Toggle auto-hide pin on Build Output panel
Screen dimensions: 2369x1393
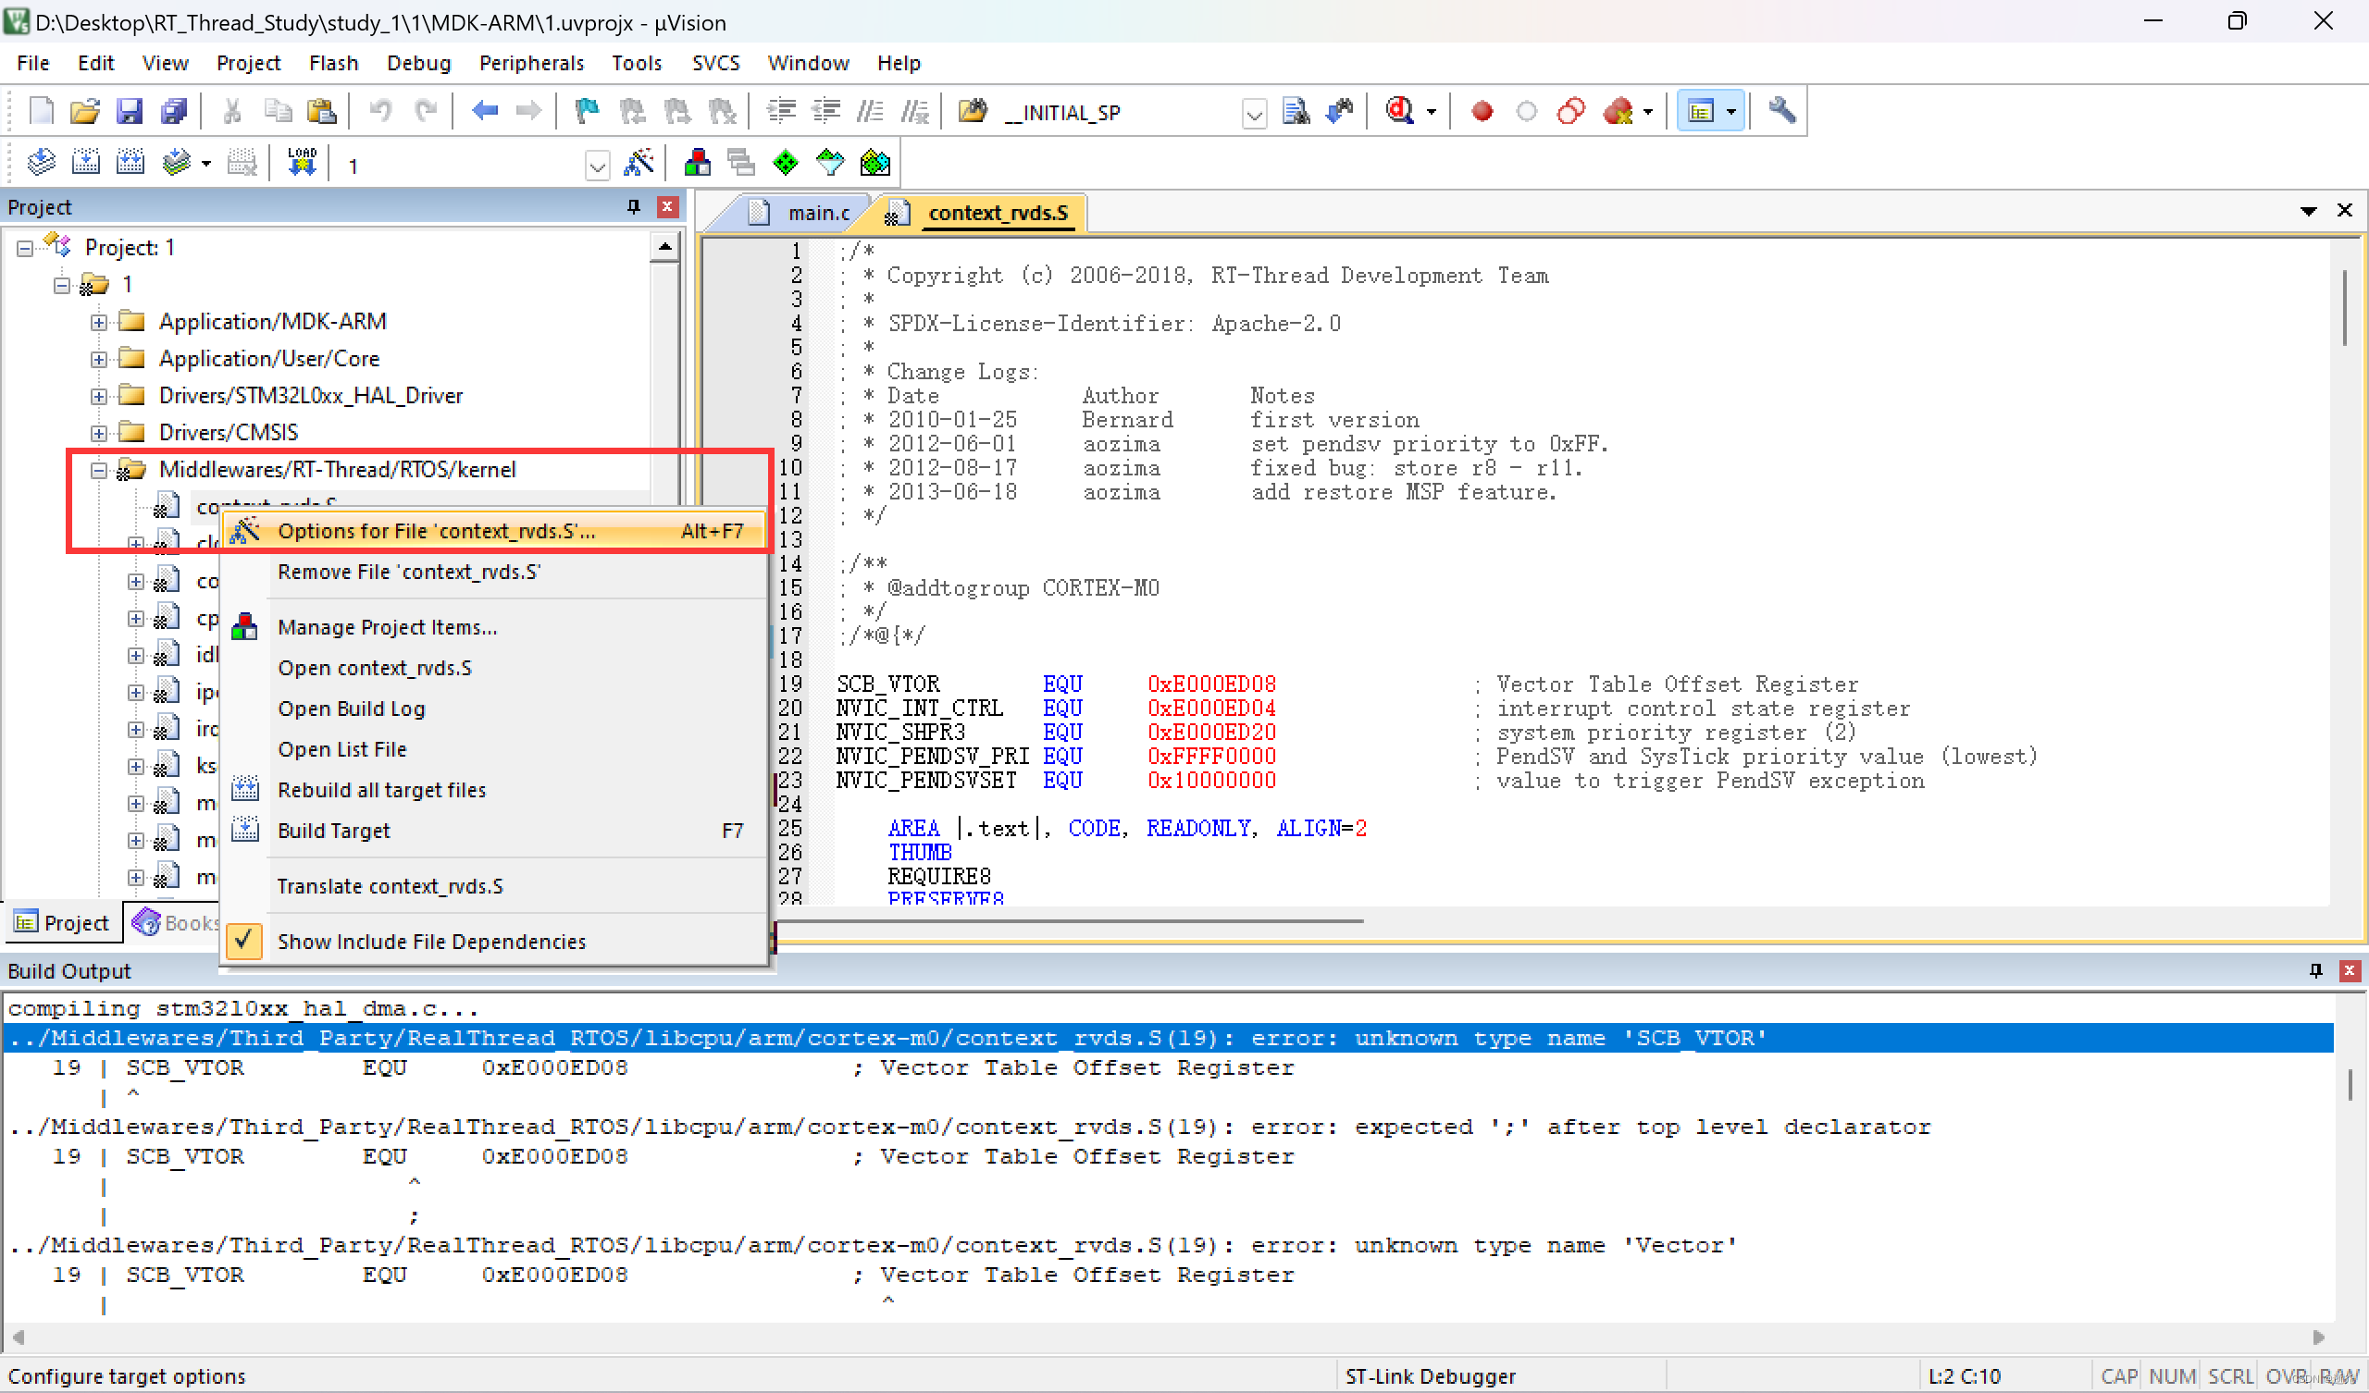[2315, 970]
